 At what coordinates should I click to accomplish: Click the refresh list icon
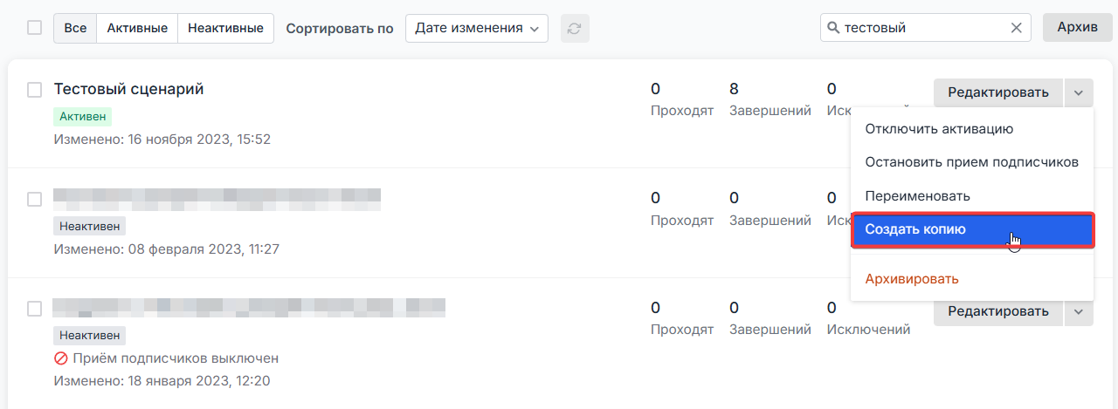[x=574, y=28]
